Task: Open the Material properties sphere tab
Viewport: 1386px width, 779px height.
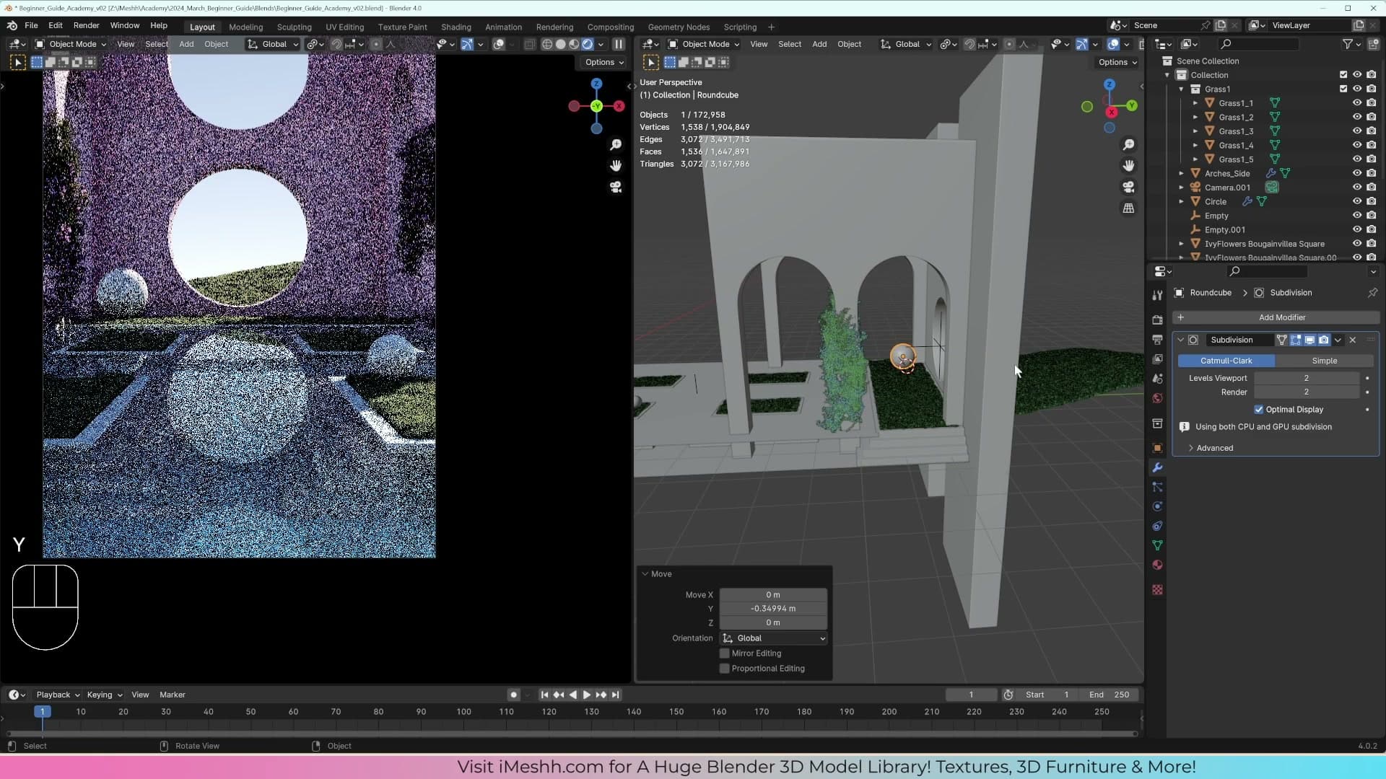Action: click(1157, 565)
